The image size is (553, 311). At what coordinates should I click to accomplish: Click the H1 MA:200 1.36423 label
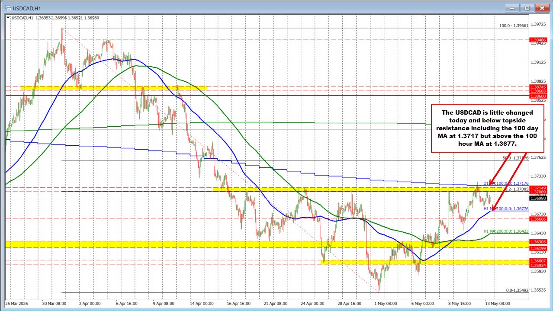tap(505, 231)
